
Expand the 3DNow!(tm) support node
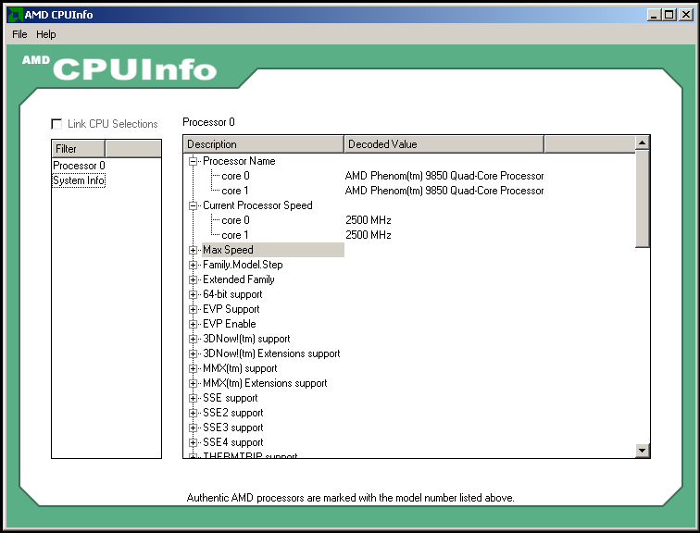pyautogui.click(x=193, y=339)
